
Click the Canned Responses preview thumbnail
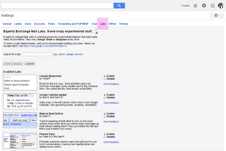[20, 83]
